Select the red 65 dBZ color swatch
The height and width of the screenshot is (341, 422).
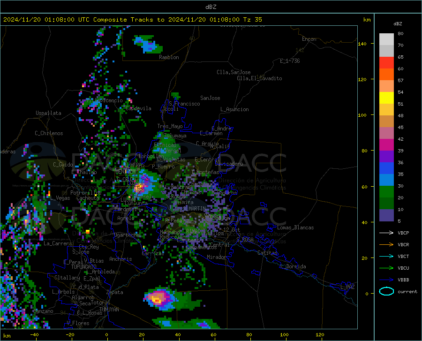tap(386, 63)
